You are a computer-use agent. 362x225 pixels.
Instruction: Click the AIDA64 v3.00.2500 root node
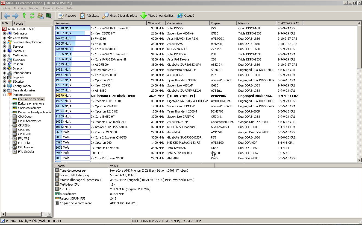coord(18,29)
